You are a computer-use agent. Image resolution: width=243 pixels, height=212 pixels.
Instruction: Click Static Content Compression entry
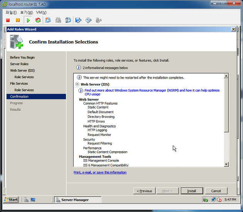click(107, 152)
